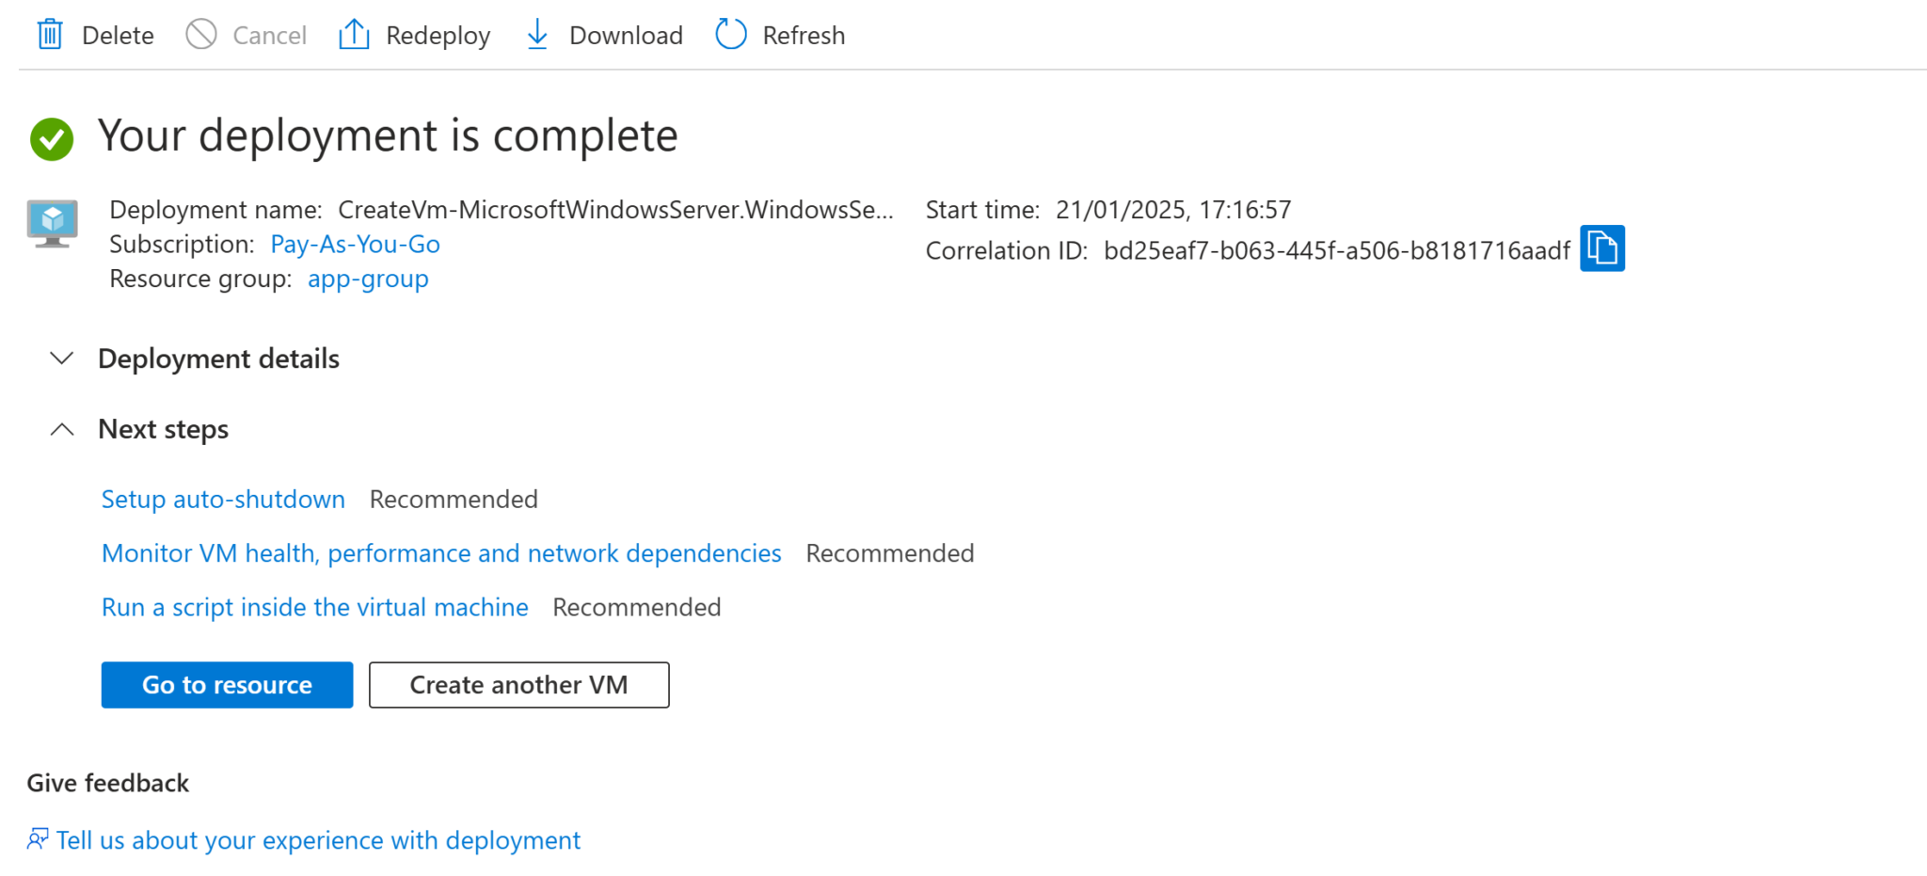Viewport: 1927px width, 876px height.
Task: Click the virtual machine monitor icon
Action: (53, 224)
